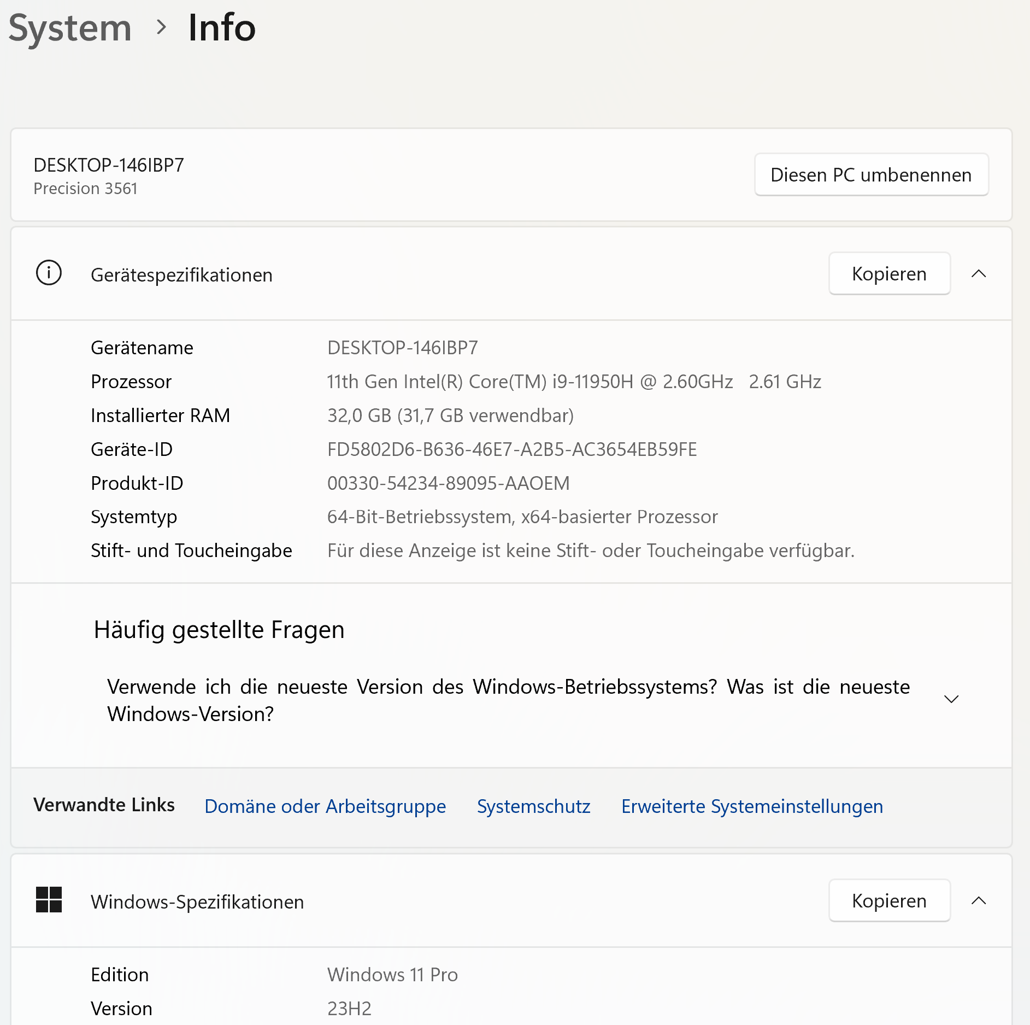
Task: Select the Geräte-ID value text
Action: pyautogui.click(x=512, y=449)
